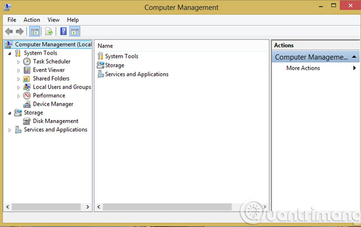Image resolution: width=361 pixels, height=227 pixels.
Task: Open the Help toolbar icon
Action: point(63,31)
